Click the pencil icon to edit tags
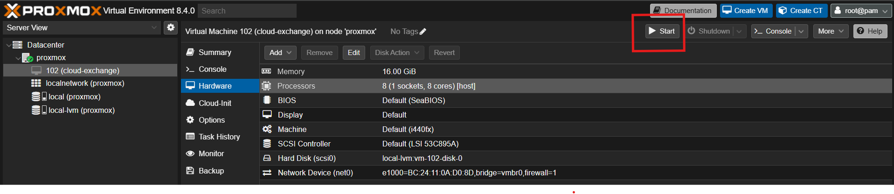This screenshot has width=894, height=194. click(x=423, y=31)
